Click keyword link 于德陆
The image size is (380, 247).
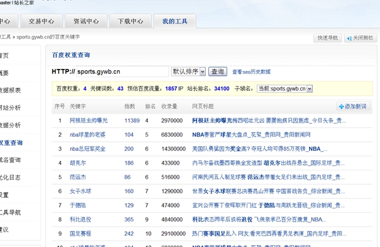pyautogui.click(x=78, y=205)
